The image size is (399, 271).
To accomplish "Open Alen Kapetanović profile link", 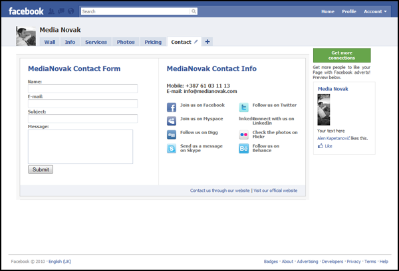I will click(333, 138).
